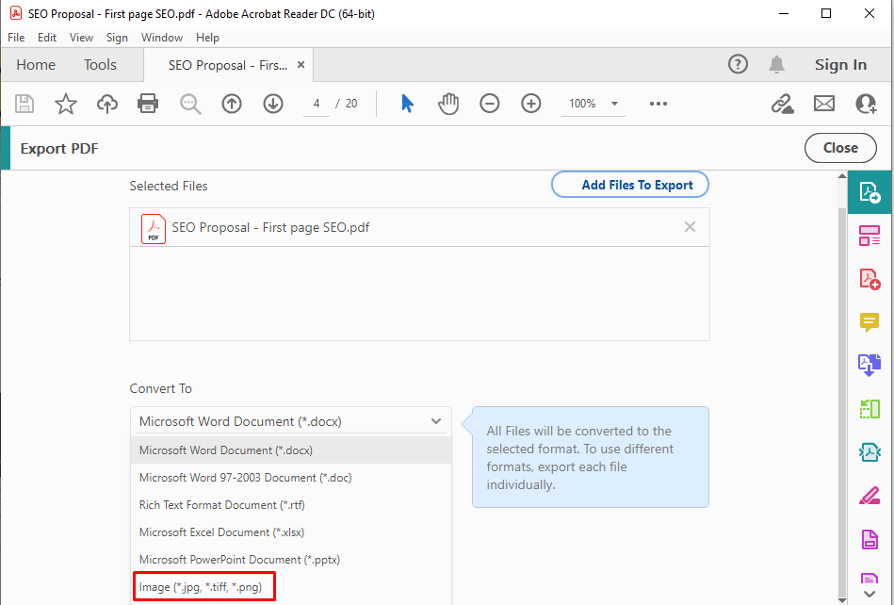Open the Help question mark icon
Screen dimensions: 894x605
click(x=738, y=64)
